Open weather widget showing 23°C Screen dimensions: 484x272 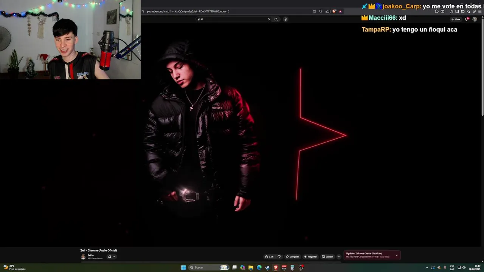(x=14, y=267)
